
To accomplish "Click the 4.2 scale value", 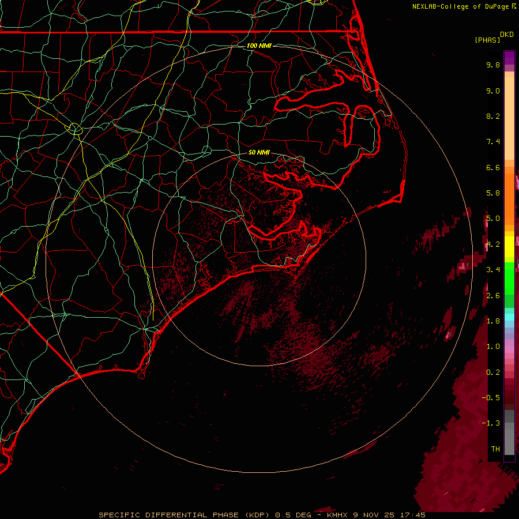I will (x=493, y=245).
